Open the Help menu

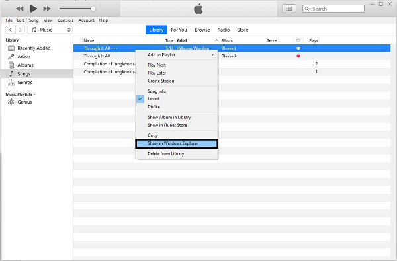click(104, 20)
